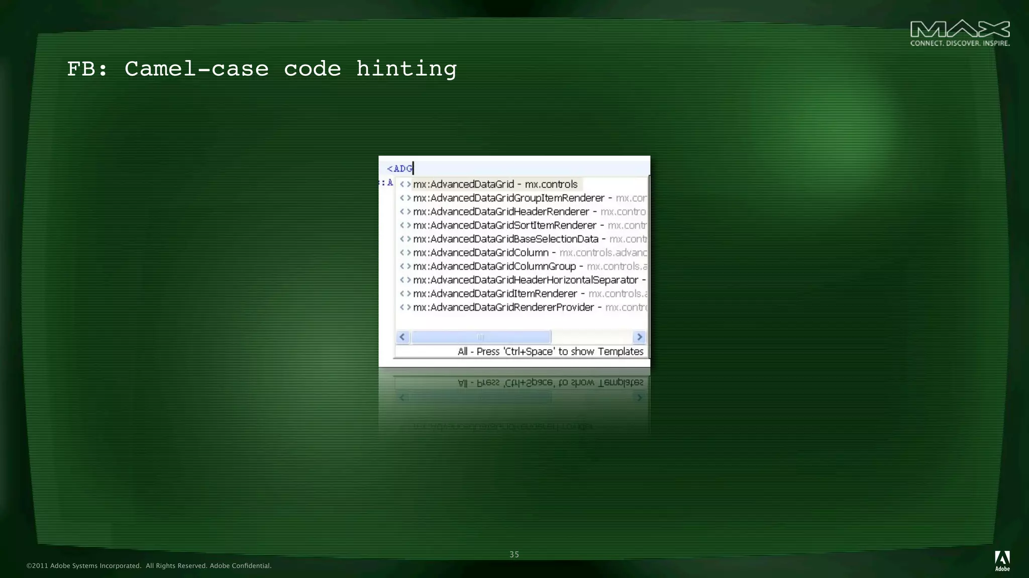Viewport: 1029px width, 578px height.
Task: Select mx:AdvancedDataGridSortItemRenderer entry
Action: (x=522, y=225)
